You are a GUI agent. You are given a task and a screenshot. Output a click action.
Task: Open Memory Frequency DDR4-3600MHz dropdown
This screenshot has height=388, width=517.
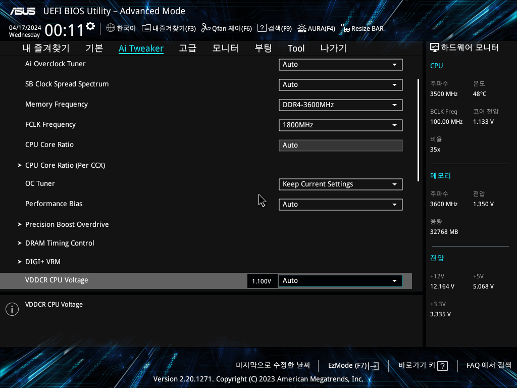coord(341,105)
